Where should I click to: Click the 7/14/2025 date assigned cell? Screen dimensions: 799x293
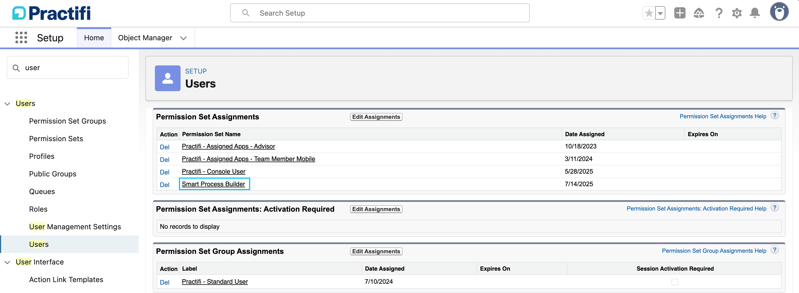pos(579,184)
